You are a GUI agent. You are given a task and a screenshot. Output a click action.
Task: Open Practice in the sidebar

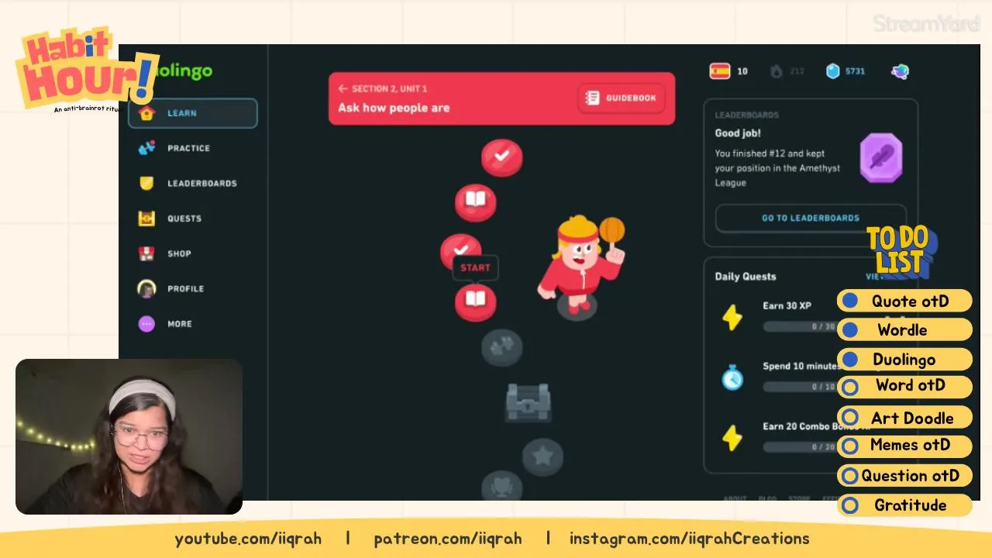click(193, 148)
